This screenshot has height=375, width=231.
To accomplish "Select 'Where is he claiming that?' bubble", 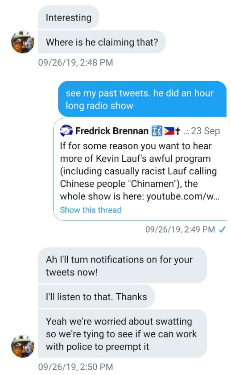I will (102, 42).
